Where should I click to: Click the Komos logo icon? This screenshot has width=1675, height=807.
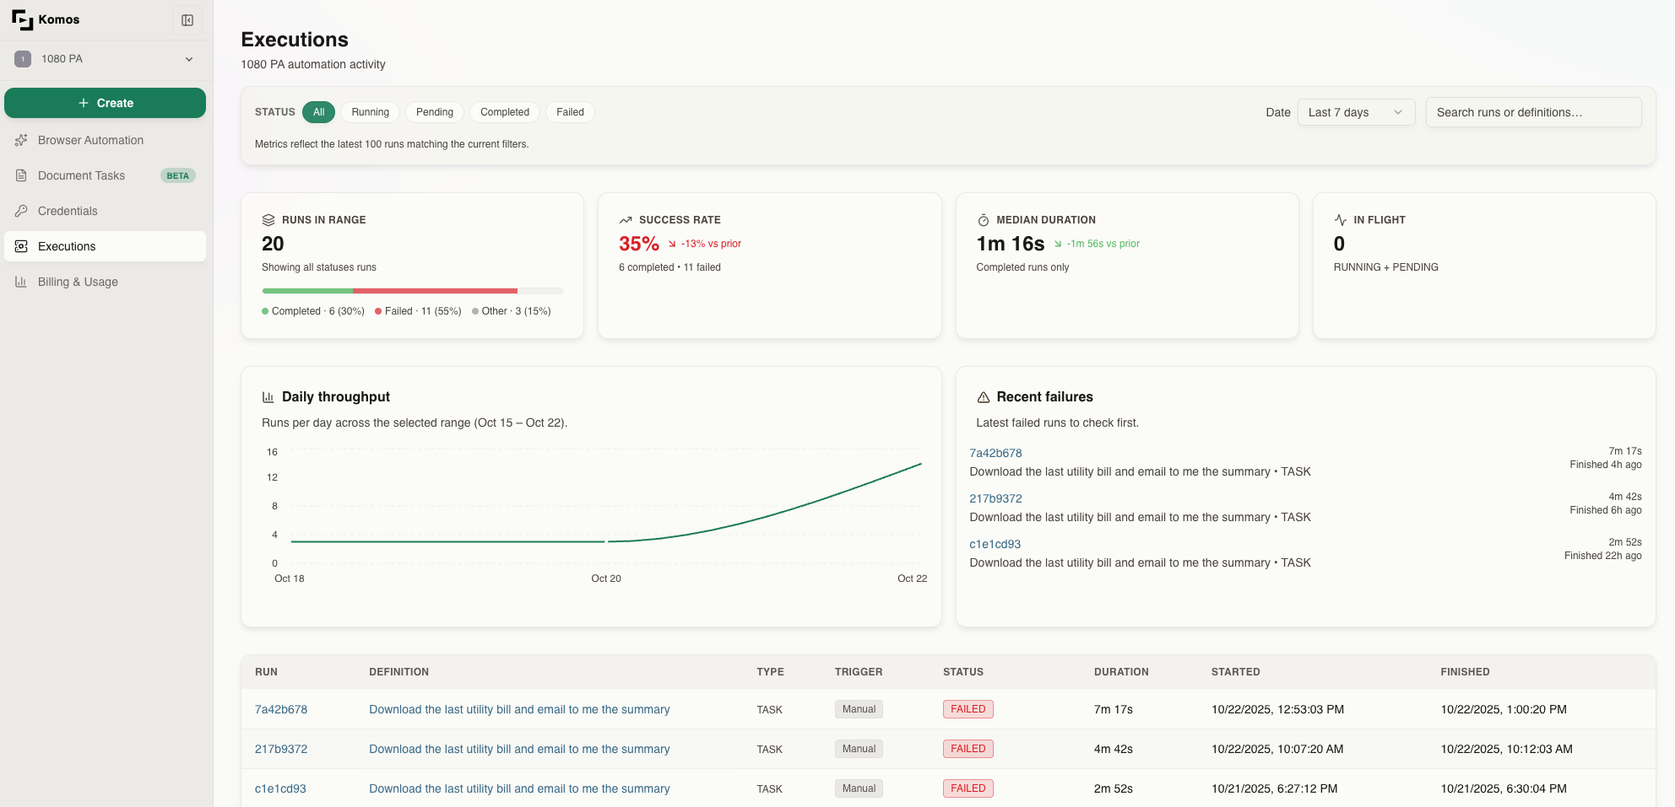pos(22,19)
